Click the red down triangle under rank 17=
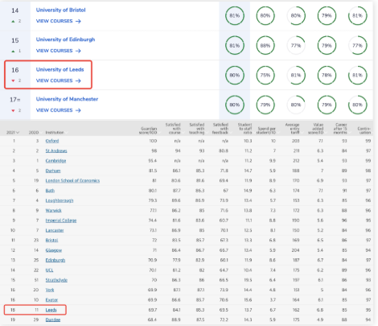The width and height of the screenshot is (378, 326). 13,110
